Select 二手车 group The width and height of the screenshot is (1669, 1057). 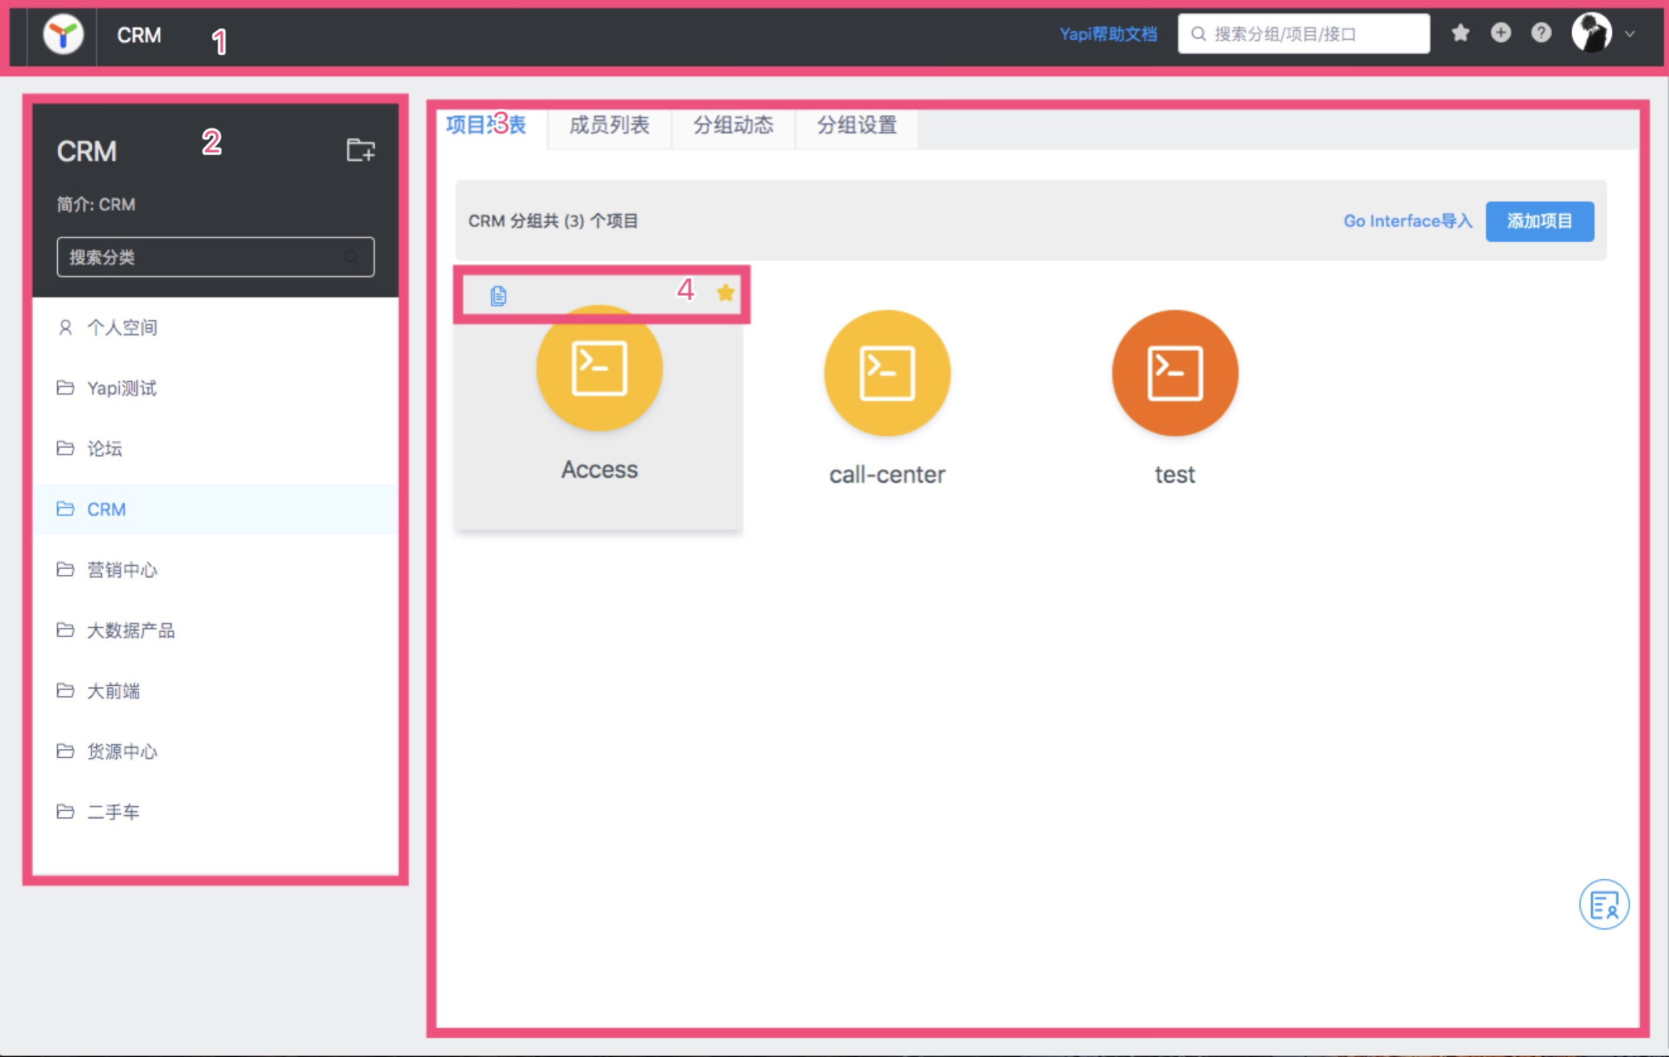216,811
